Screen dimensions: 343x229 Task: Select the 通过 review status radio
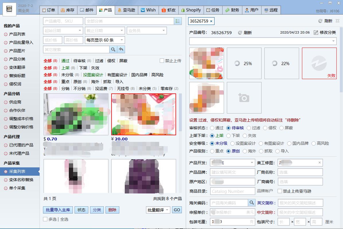tap(212, 128)
